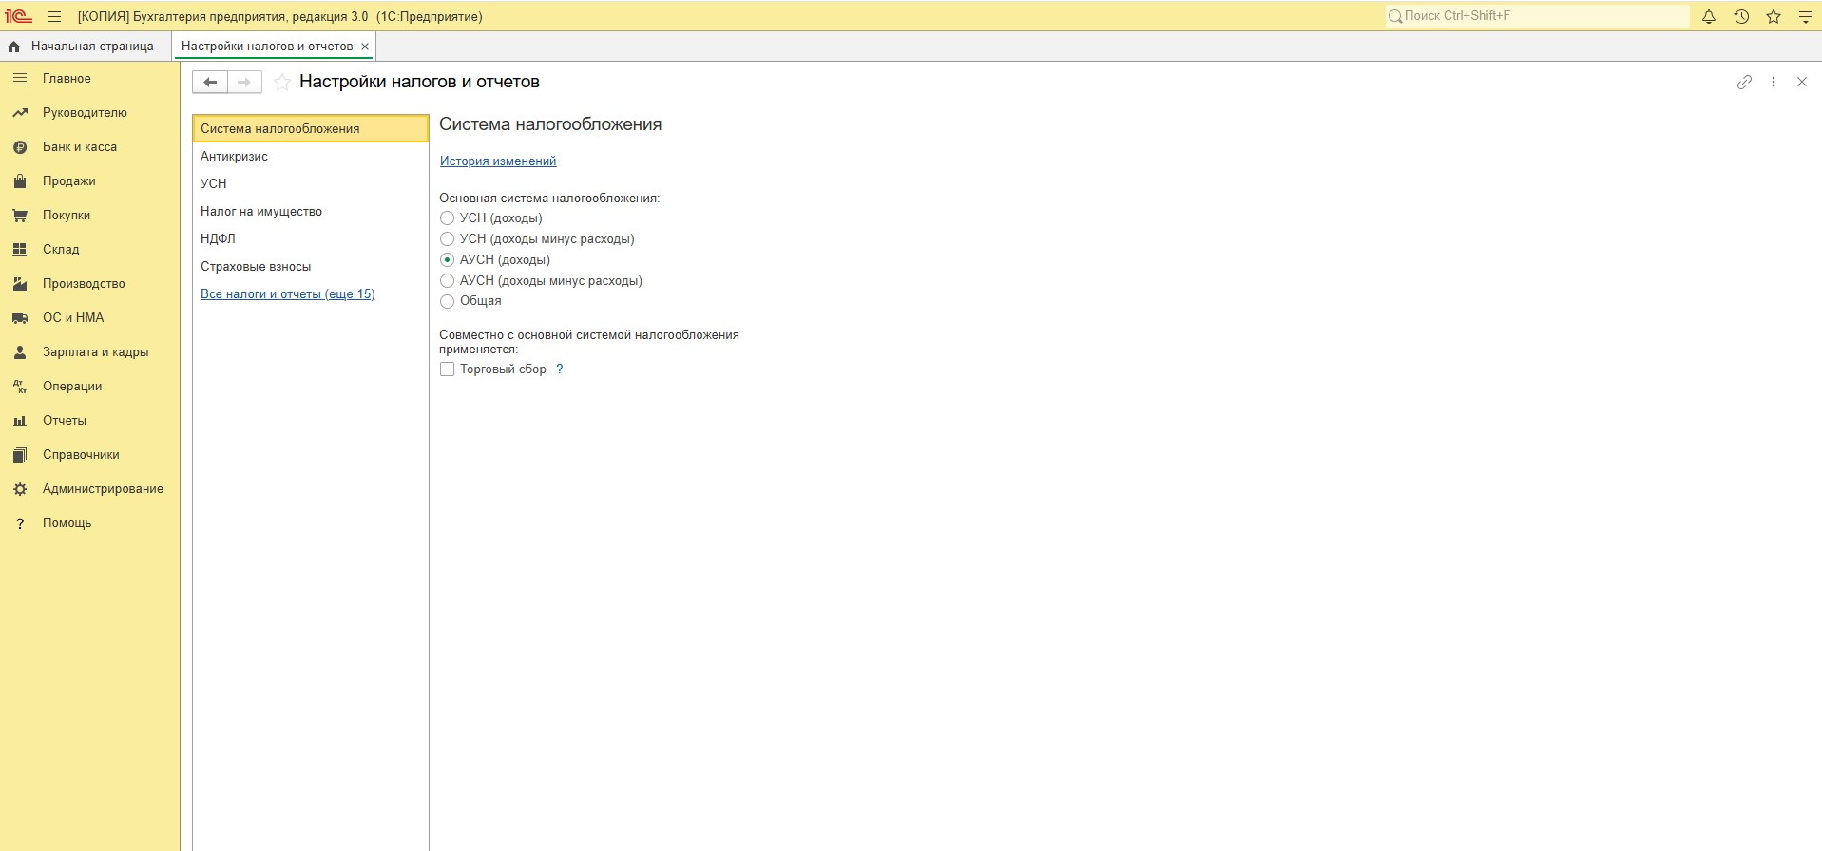Go back with the left arrow button
Screen dimensions: 1822x851
click(210, 82)
